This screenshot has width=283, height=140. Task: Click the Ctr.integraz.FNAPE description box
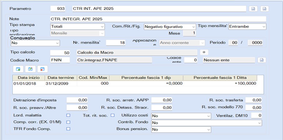pos(114,60)
